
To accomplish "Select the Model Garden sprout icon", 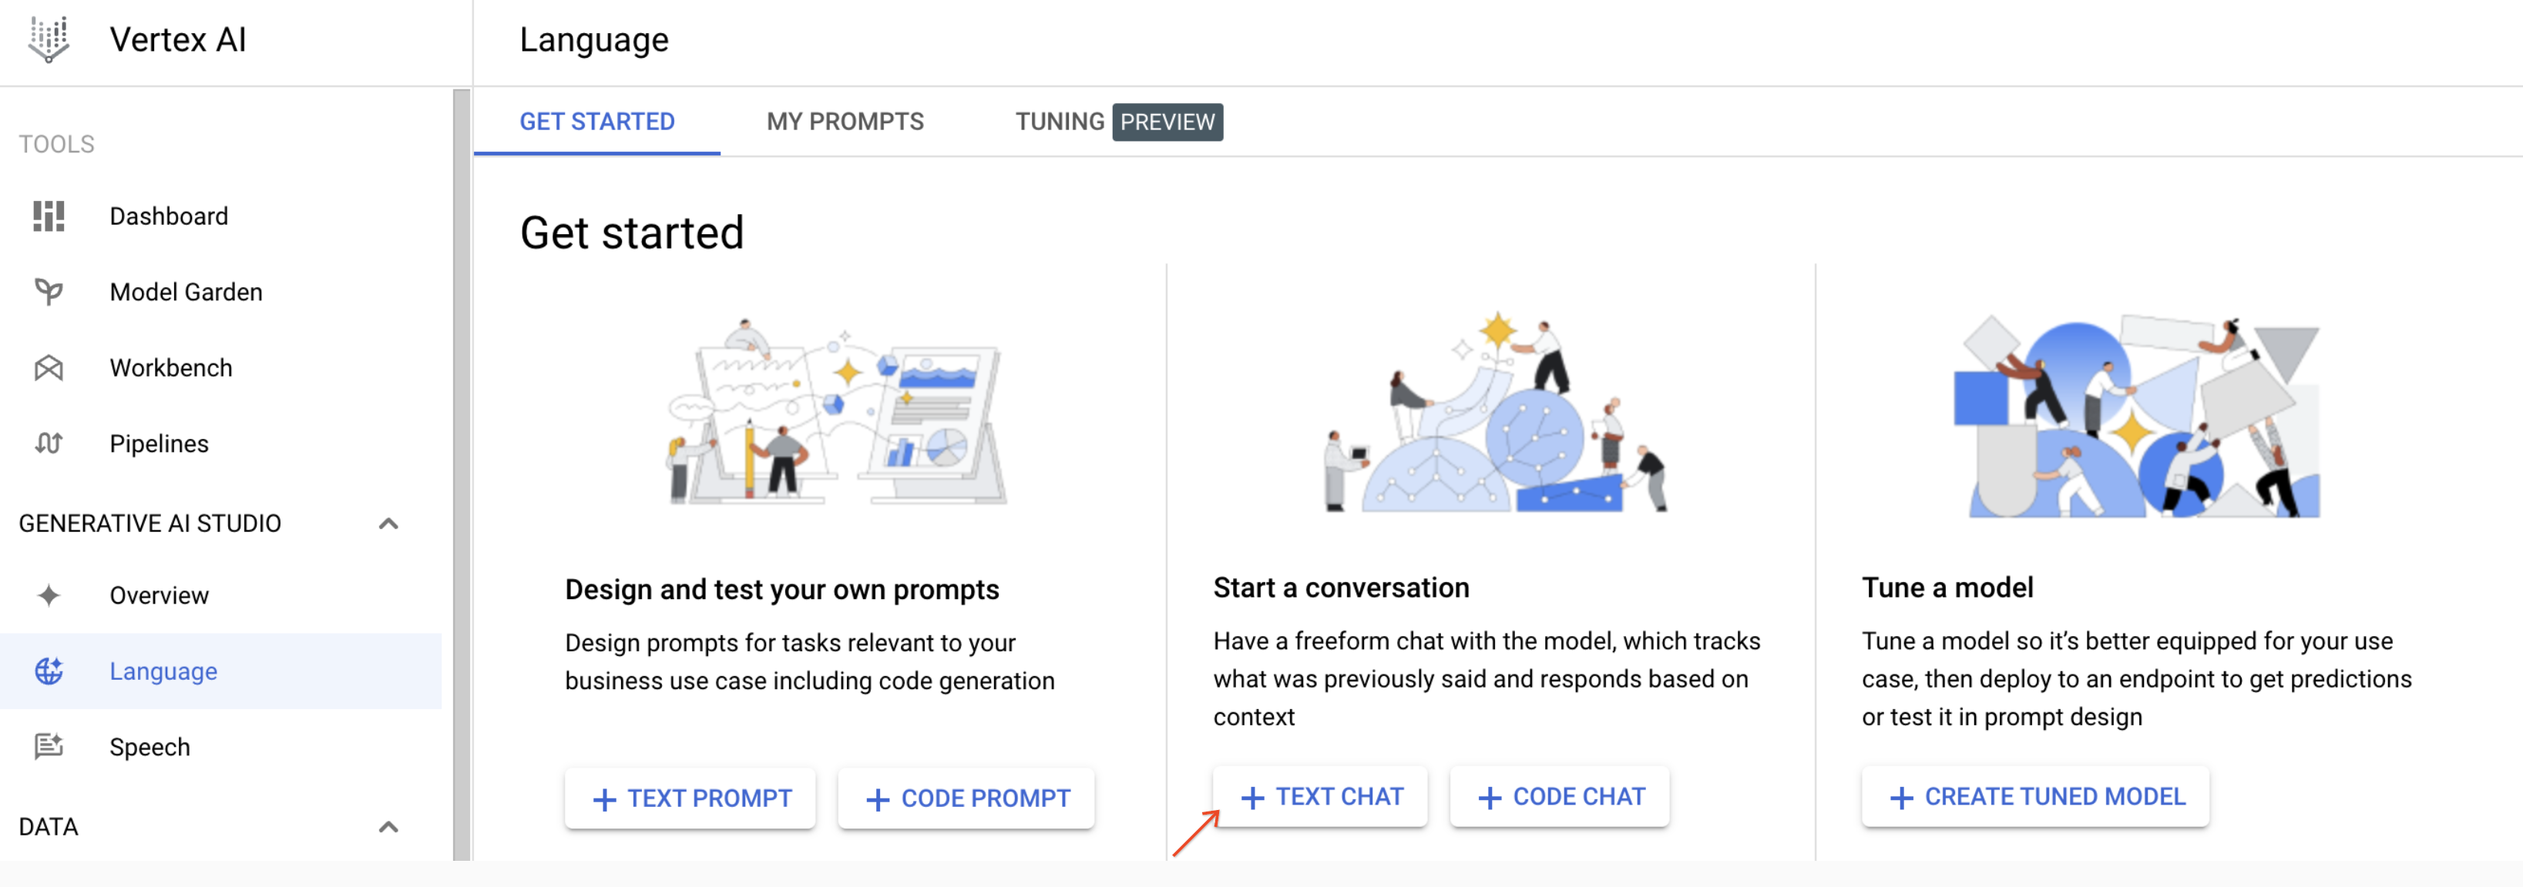I will (x=48, y=292).
